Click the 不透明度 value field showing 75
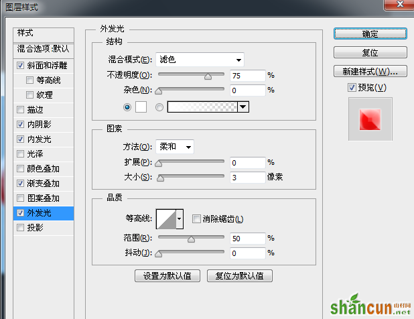Viewport: 414px width, 319px height. click(247, 76)
